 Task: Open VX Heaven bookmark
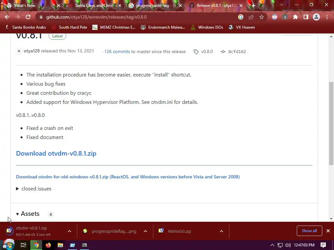click(x=242, y=27)
